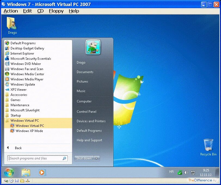The height and width of the screenshot is (185, 221).
Task: Click the network connection tray icon
Action: pyautogui.click(x=193, y=173)
